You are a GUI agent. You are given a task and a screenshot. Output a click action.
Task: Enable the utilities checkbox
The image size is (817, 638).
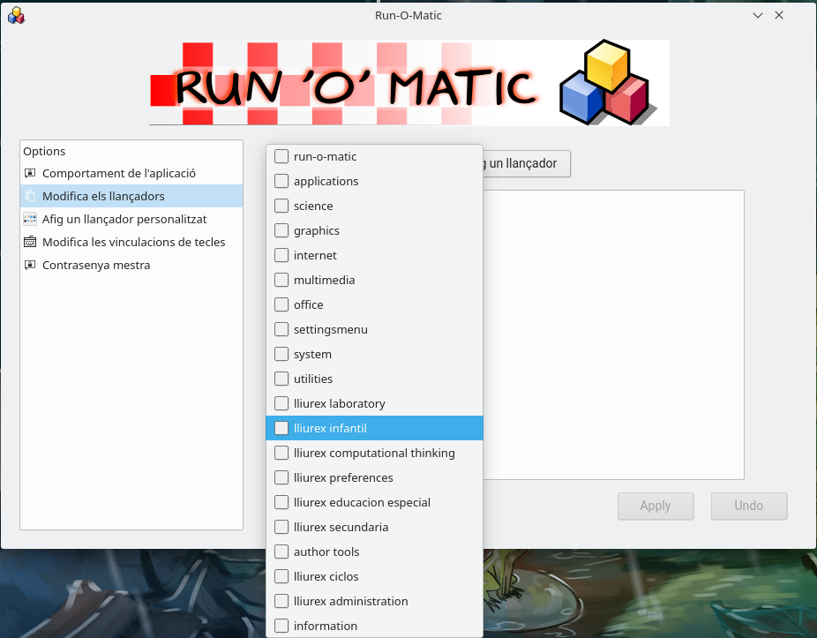[x=281, y=379]
